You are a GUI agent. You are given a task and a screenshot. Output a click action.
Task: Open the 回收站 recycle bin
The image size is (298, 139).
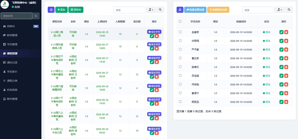pyautogui.click(x=76, y=10)
